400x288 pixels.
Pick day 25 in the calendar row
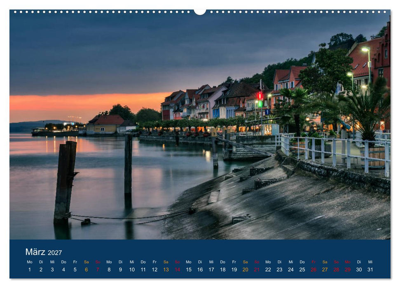(302, 269)
